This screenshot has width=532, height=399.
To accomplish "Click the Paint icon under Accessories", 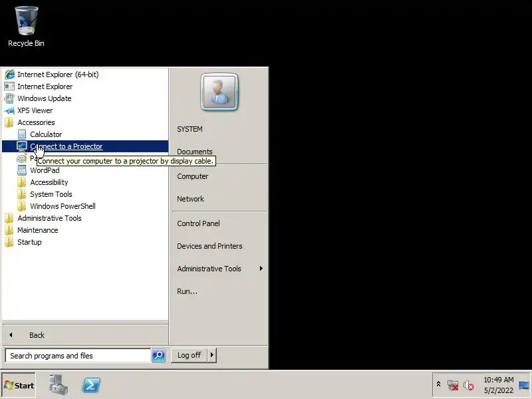I will [22, 158].
